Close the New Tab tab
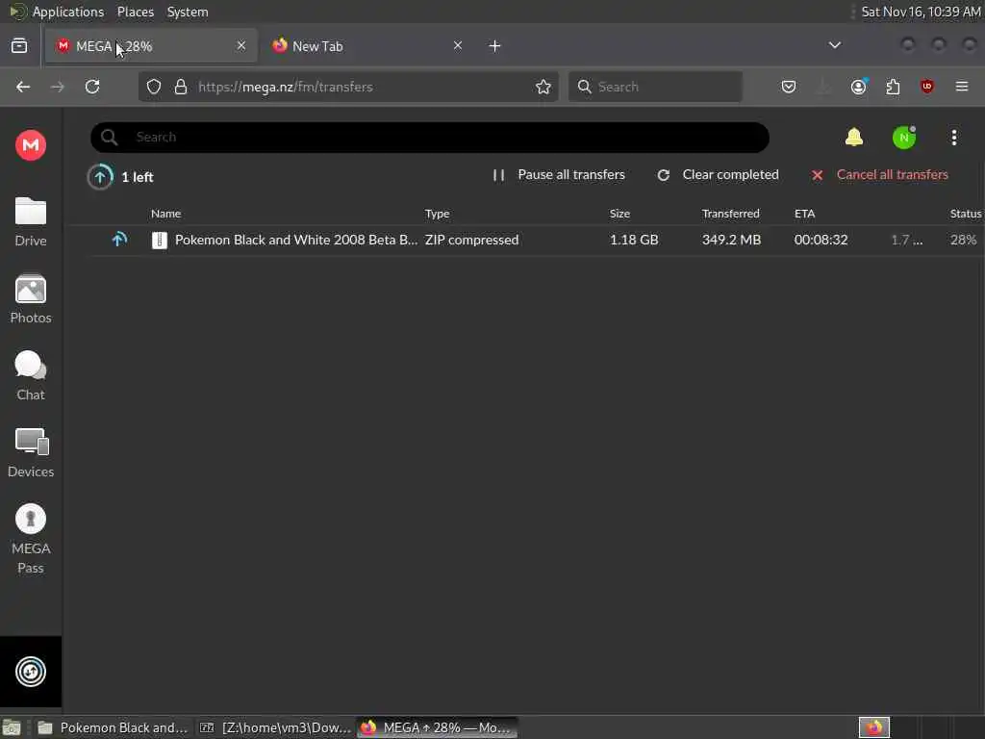Image resolution: width=985 pixels, height=739 pixels. pos(458,45)
